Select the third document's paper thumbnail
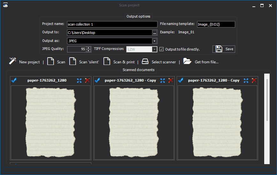Viewport: 277px width, 175px height. tap(217, 122)
